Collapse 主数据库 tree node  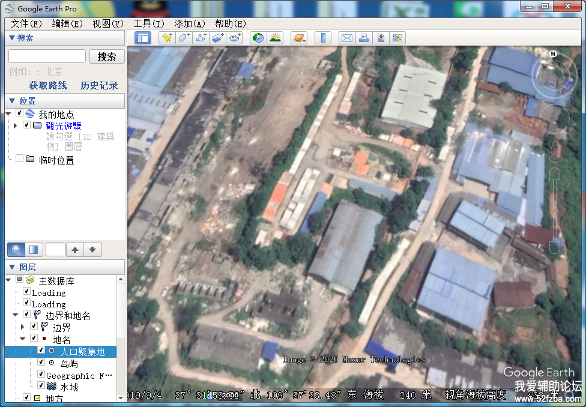click(8, 280)
